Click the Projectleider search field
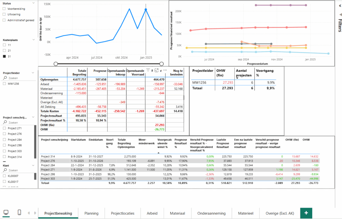Image resolution: width=342 pixels, height=219 pixels. pyautogui.click(x=20, y=78)
